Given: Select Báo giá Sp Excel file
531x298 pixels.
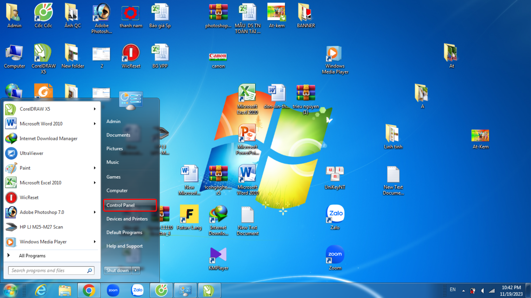Looking at the screenshot, I should click(x=160, y=16).
